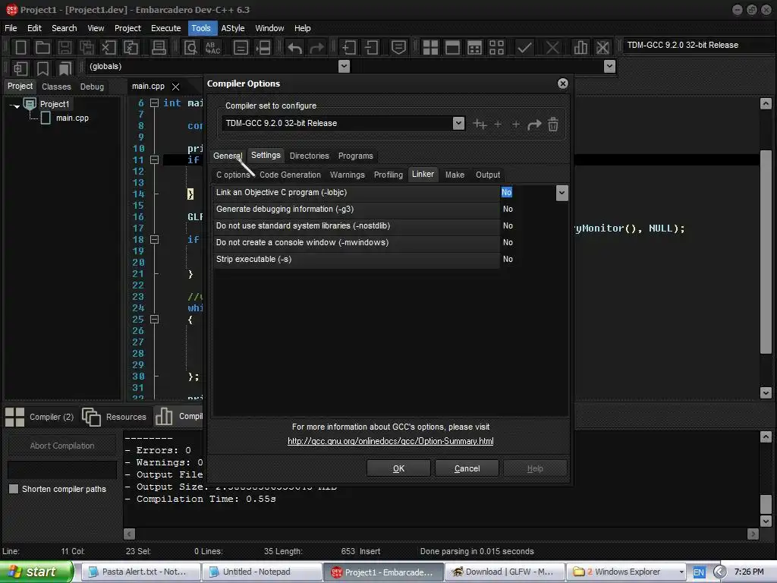Collapse the Project1 tree node
The height and width of the screenshot is (583, 777).
(15, 105)
